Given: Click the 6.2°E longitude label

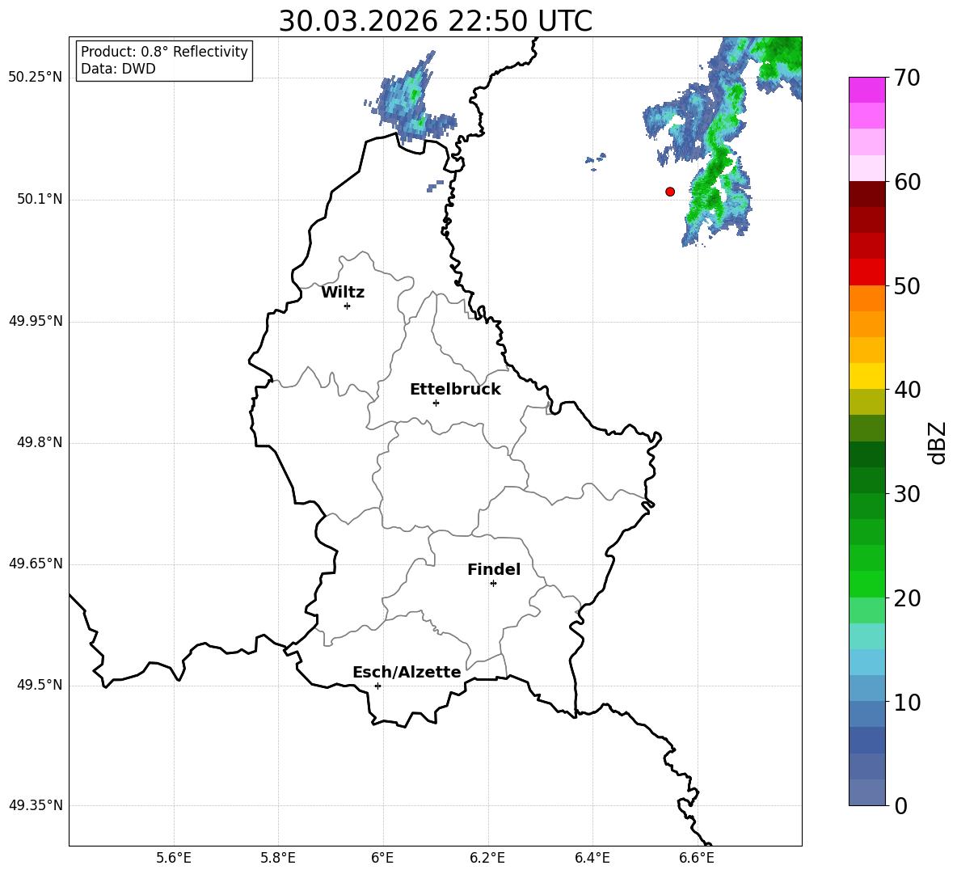Looking at the screenshot, I should [487, 858].
